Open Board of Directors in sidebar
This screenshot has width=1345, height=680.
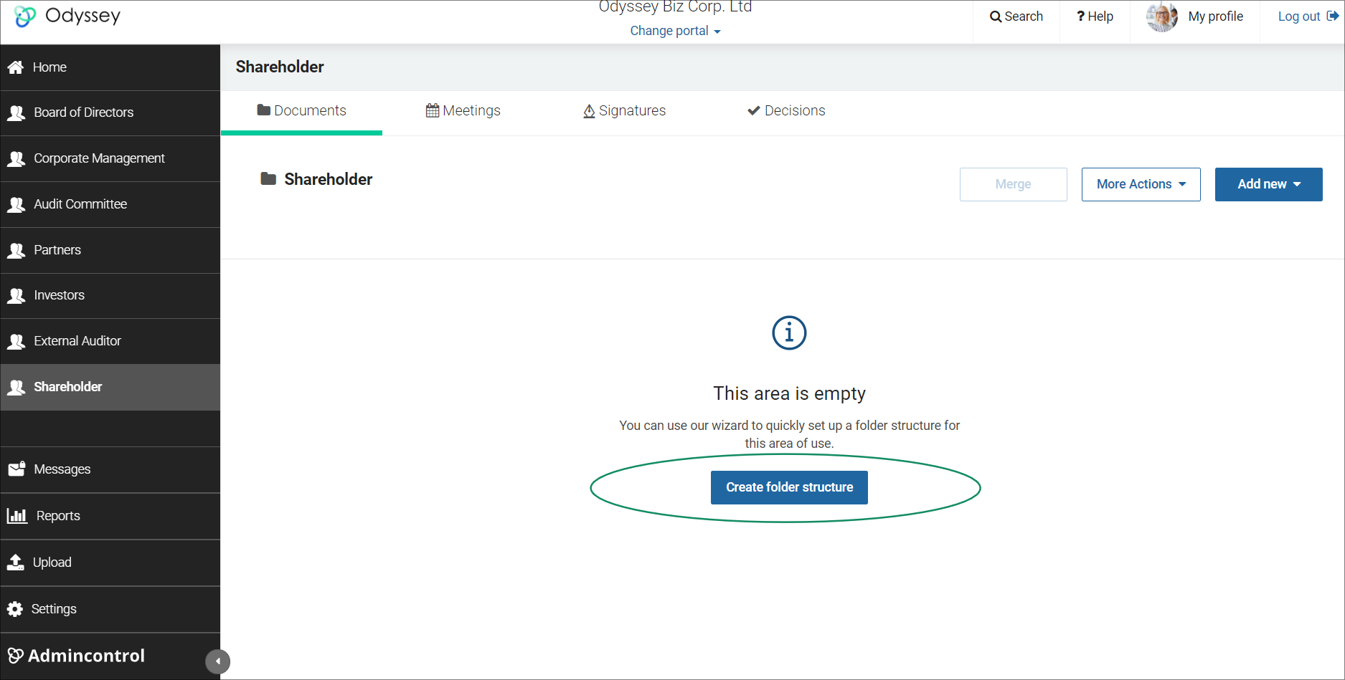tap(110, 112)
